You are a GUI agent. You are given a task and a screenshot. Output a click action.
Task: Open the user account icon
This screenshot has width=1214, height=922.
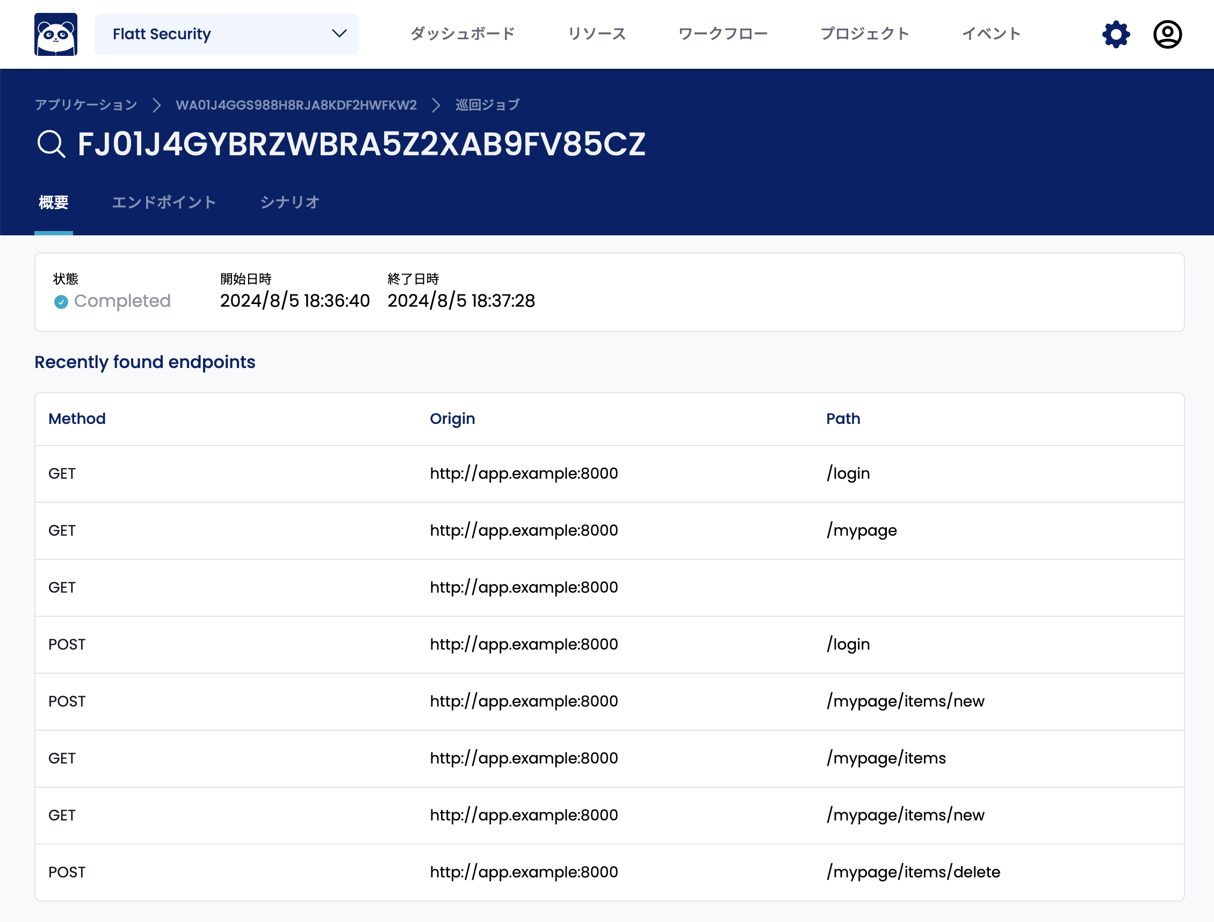click(x=1167, y=34)
